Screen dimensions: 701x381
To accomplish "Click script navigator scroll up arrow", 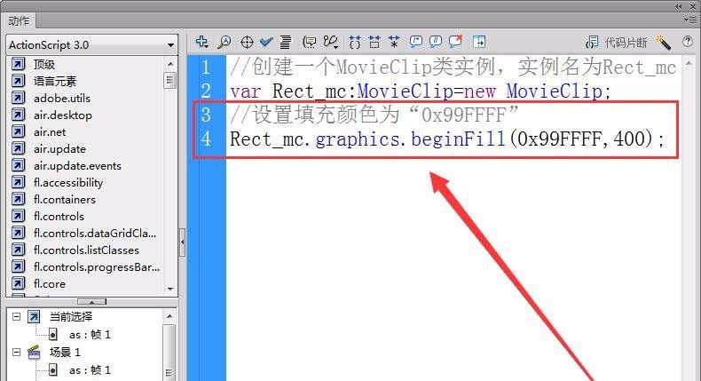I will click(x=169, y=316).
